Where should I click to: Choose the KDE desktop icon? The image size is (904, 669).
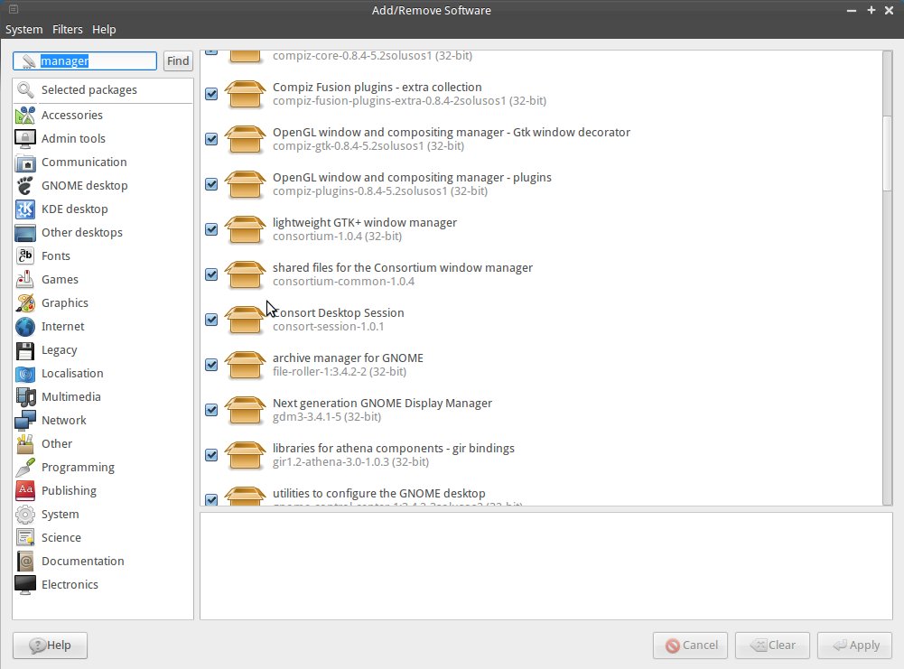[25, 209]
